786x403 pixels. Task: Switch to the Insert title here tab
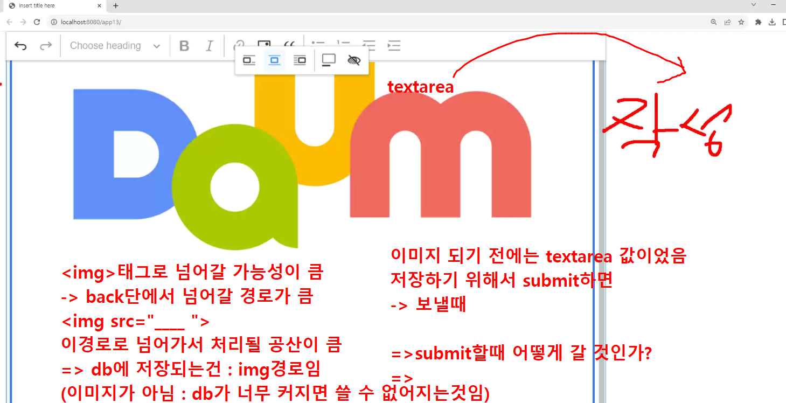[54, 6]
